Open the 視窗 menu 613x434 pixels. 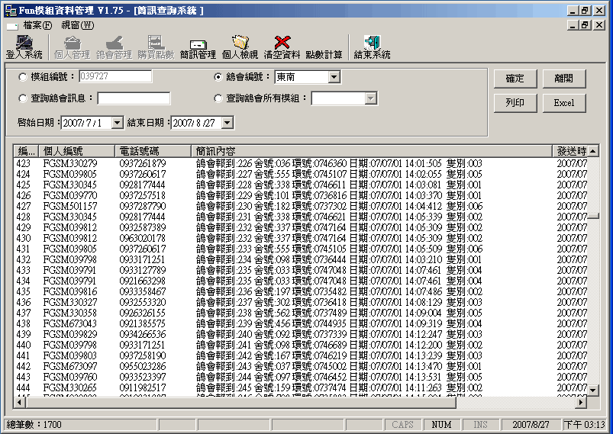coord(77,25)
